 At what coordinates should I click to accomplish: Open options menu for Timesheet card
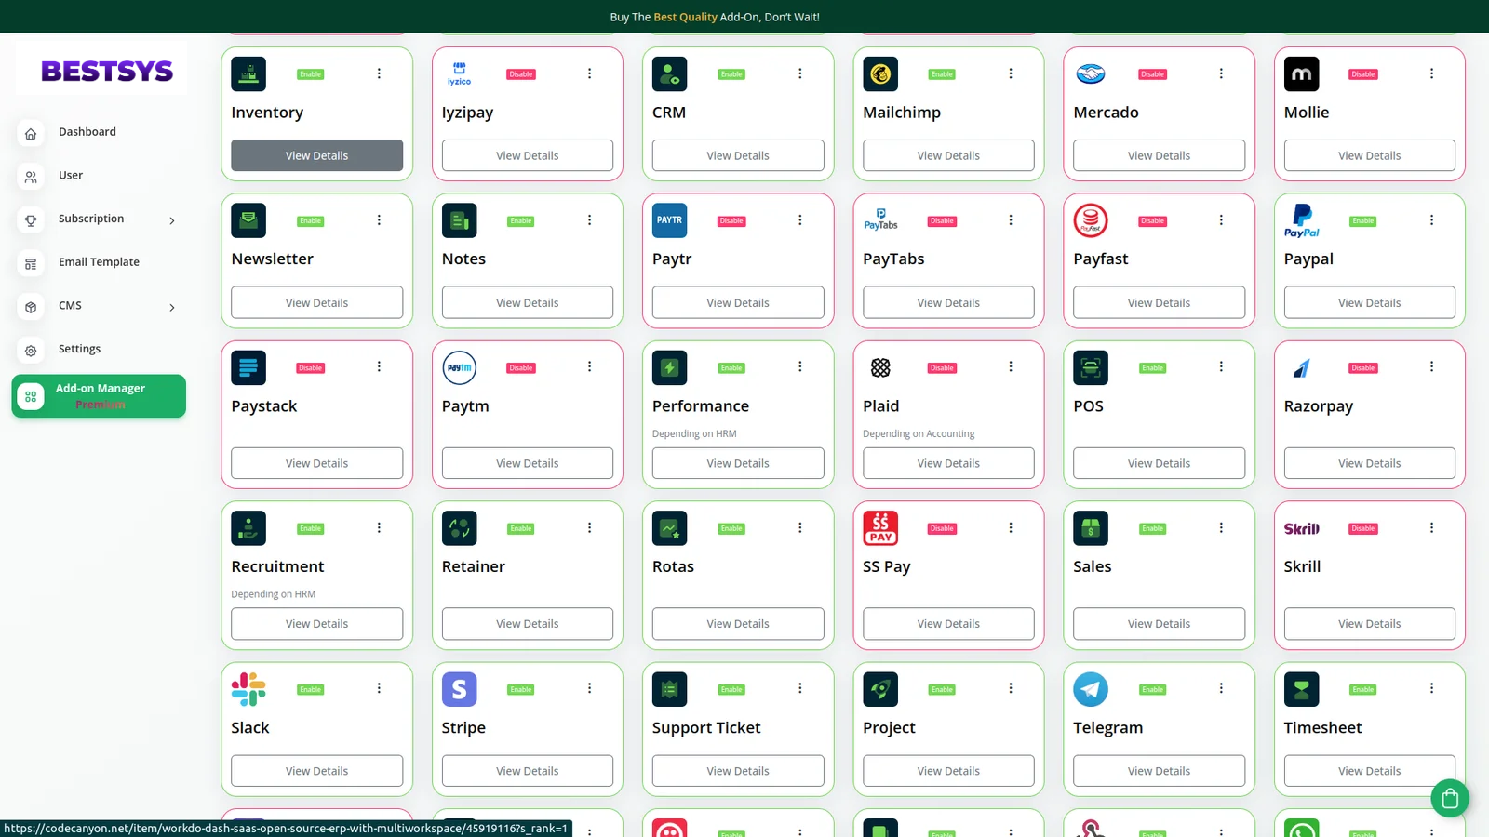coord(1431,688)
